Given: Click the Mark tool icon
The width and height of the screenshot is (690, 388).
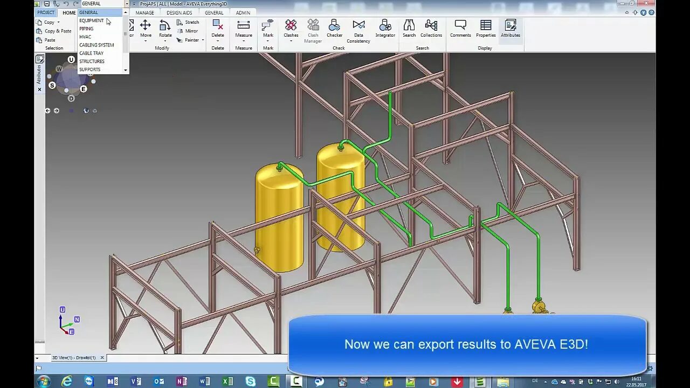Looking at the screenshot, I should pos(268,25).
